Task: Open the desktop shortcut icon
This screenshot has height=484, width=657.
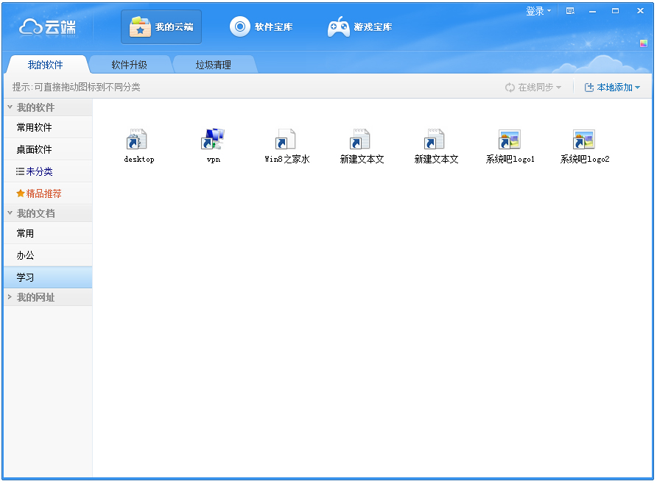Action: click(136, 139)
